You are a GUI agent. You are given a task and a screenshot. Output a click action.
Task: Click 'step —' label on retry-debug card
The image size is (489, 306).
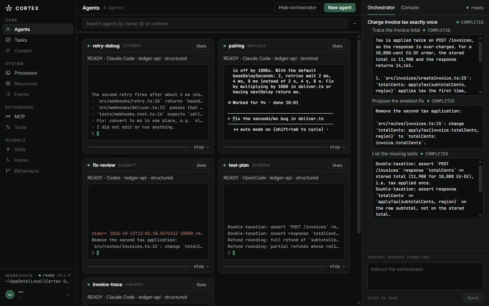201,147
